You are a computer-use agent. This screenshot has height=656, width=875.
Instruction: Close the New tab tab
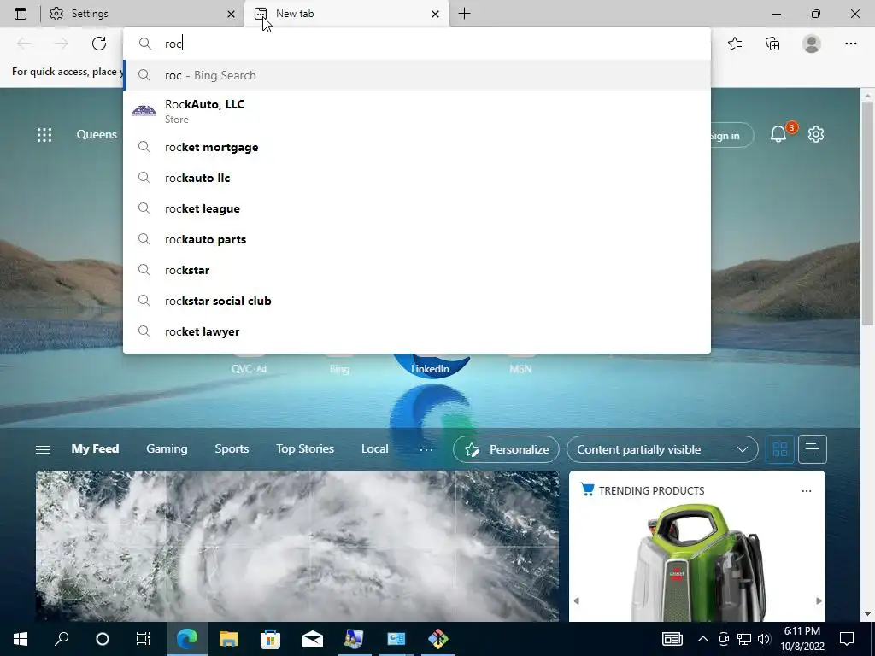click(435, 14)
